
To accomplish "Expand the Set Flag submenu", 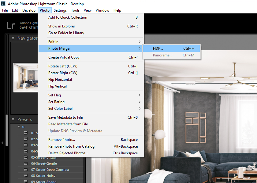I will (91, 95).
